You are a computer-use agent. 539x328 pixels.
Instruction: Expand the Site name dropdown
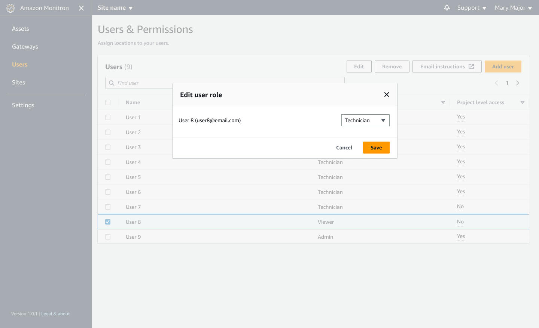tap(115, 7)
